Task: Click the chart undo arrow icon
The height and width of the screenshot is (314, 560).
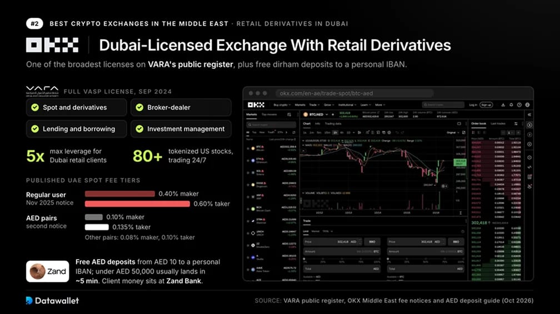Action: pyautogui.click(x=398, y=133)
